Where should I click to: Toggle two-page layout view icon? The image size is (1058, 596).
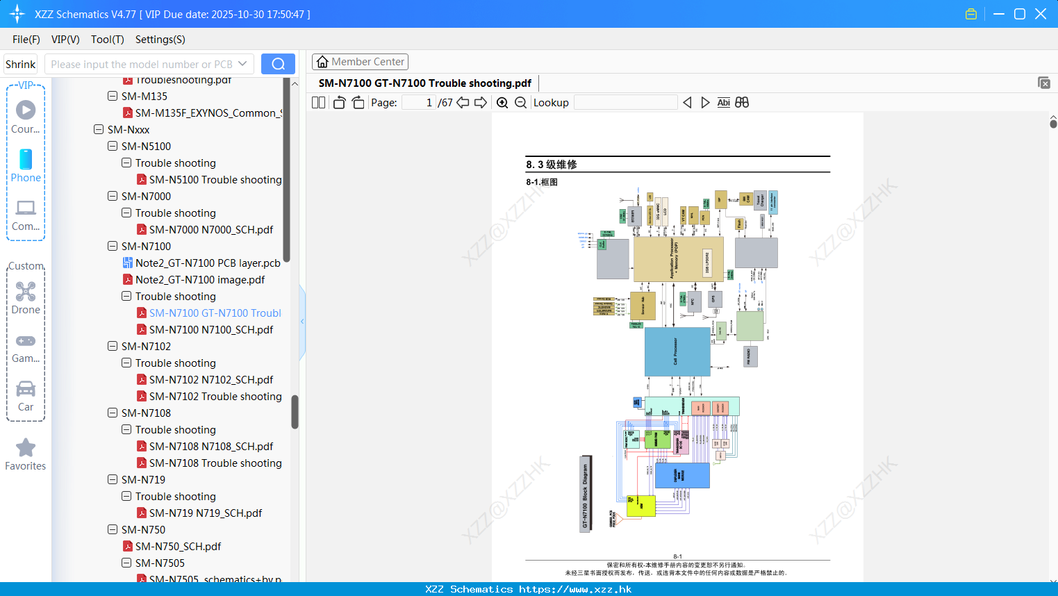point(318,103)
